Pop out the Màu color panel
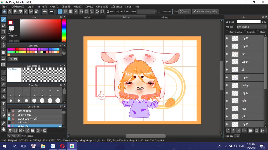 (x=61, y=17)
